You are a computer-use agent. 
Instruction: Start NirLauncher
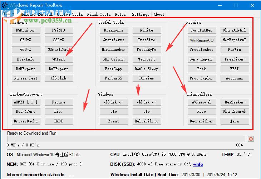pos(114,49)
